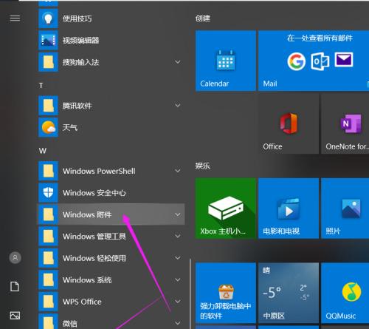Click the app list vertical scrollbar
Viewport: 369px width, 329px height.
coord(190,294)
